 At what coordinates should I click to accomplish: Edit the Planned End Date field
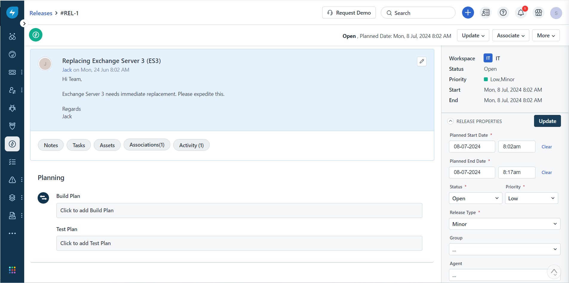[x=472, y=172]
